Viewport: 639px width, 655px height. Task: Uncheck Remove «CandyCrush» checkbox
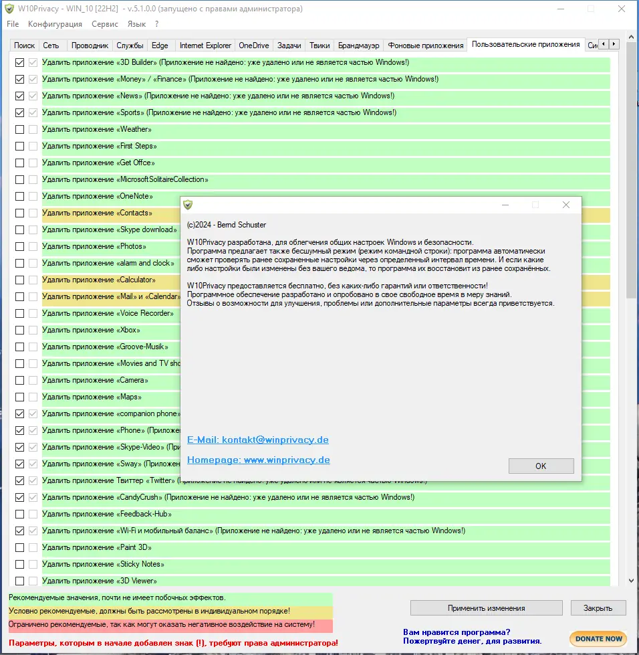(19, 498)
